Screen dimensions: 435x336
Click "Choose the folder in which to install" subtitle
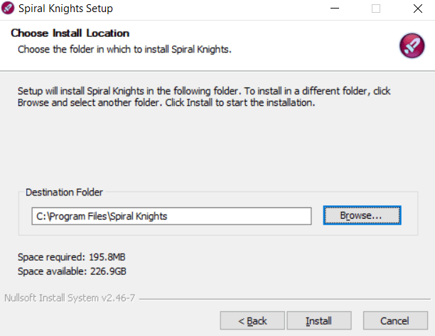pos(124,49)
